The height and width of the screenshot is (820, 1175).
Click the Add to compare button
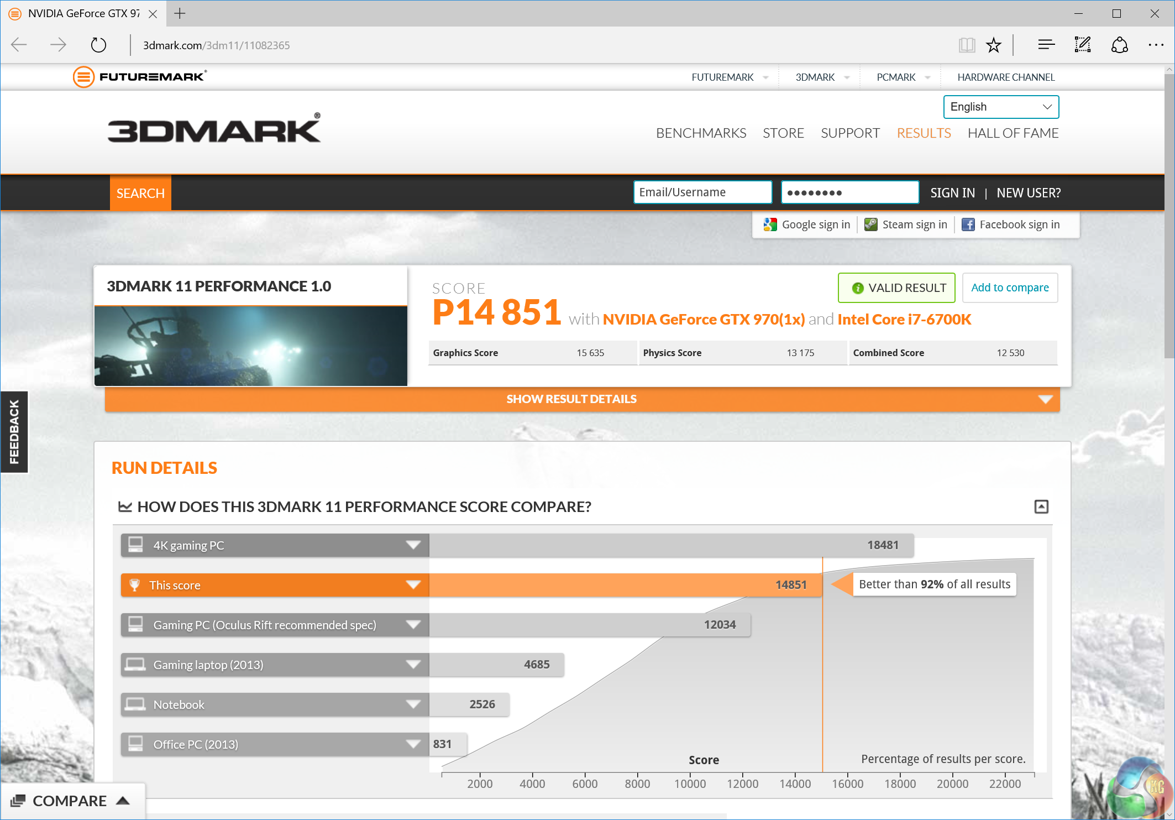(1010, 288)
